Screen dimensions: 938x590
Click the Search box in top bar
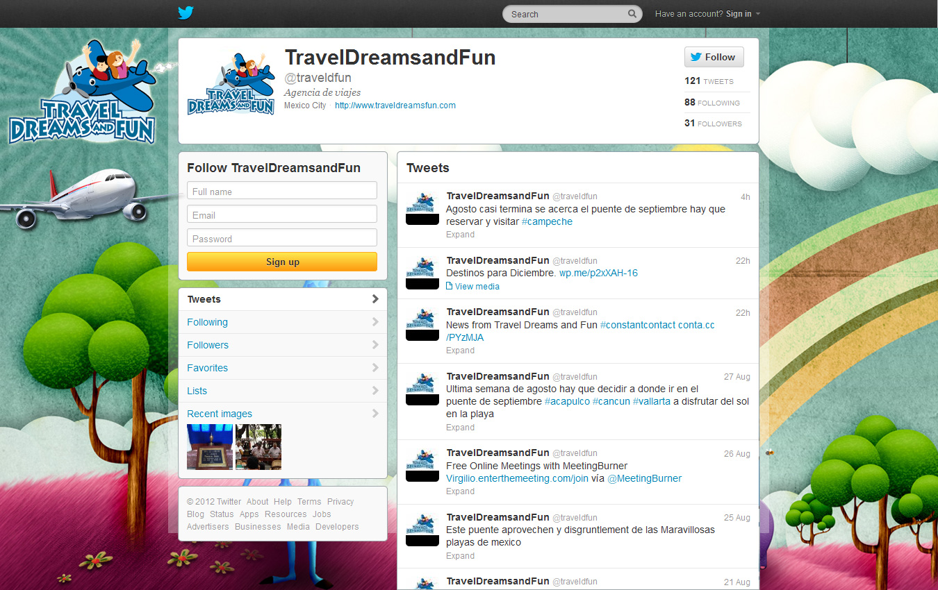coord(571,14)
